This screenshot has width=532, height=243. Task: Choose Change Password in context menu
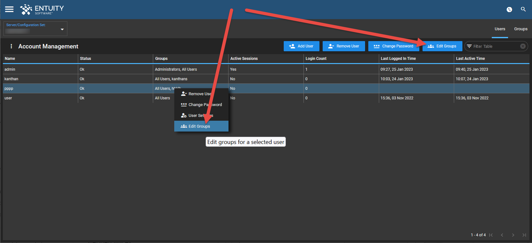[201, 105]
